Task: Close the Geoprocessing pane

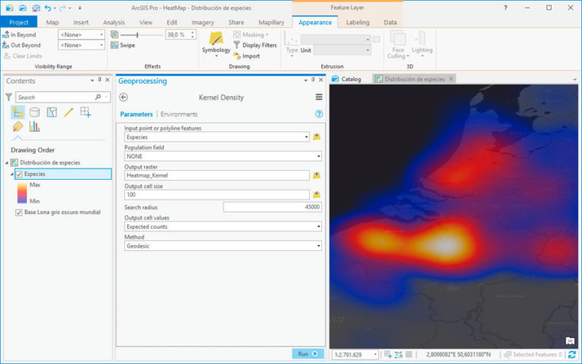Action: coord(321,80)
